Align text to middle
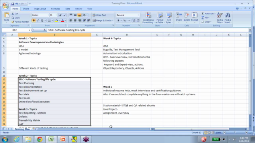Screen dimensions: 255x143 (x=75, y=15)
